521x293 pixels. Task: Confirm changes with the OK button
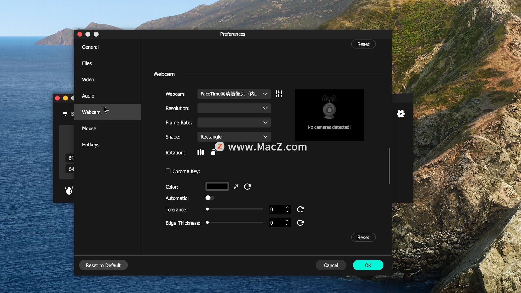368,265
